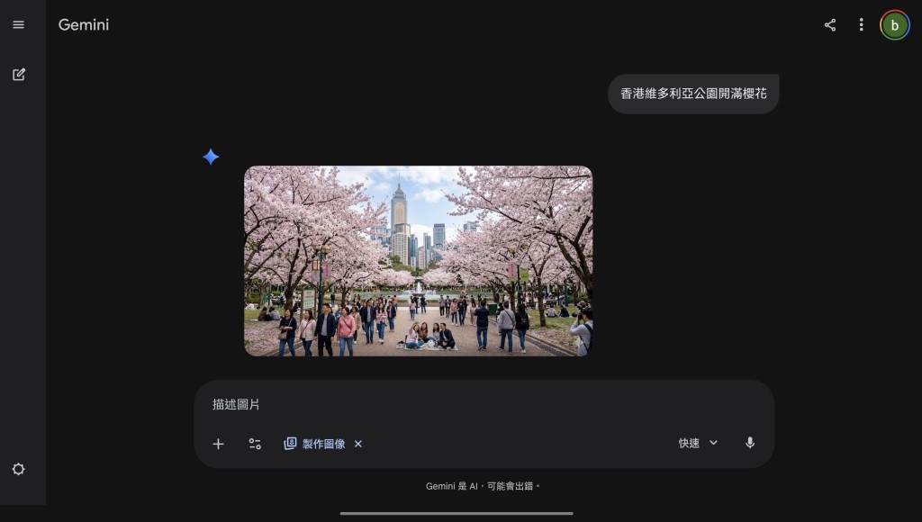Viewport: 922px width, 522px height.
Task: Open the three-dot more options menu
Action: coord(861,25)
